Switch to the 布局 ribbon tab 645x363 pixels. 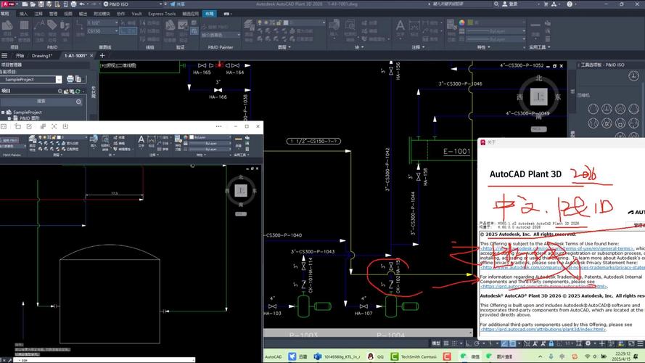[x=210, y=14]
